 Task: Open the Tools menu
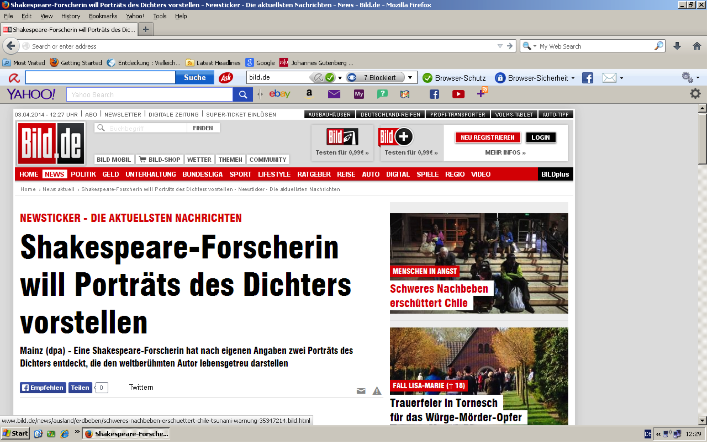click(x=160, y=16)
